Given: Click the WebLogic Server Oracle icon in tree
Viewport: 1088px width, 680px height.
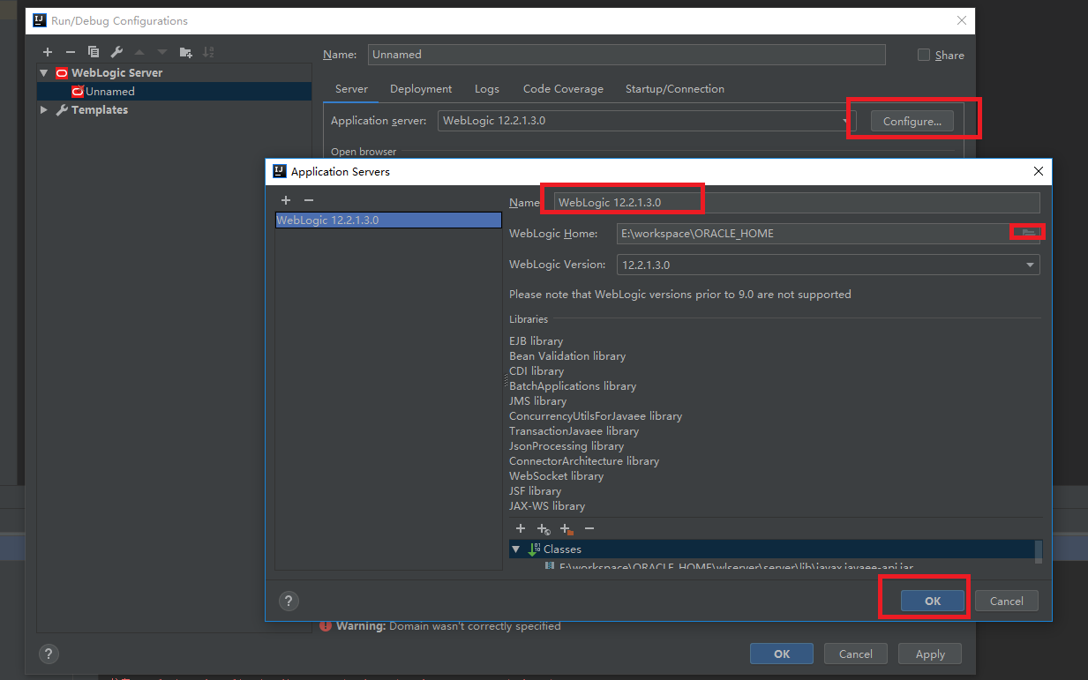Looking at the screenshot, I should [62, 73].
